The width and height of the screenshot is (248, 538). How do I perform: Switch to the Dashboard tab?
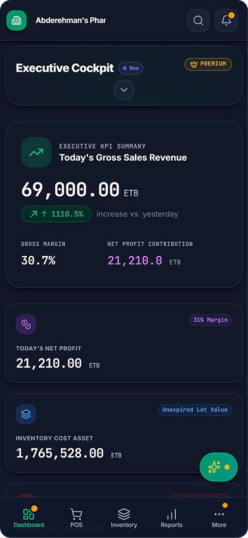[x=29, y=518]
